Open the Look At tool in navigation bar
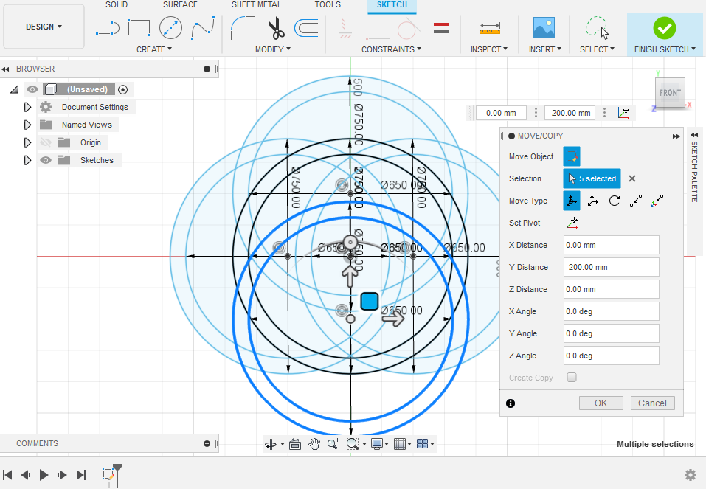Viewport: 706px width, 489px height. coord(295,444)
